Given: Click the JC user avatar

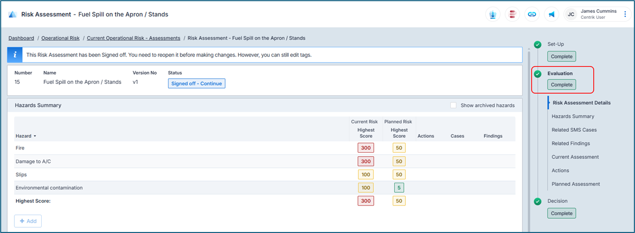Looking at the screenshot, I should coord(571,15).
